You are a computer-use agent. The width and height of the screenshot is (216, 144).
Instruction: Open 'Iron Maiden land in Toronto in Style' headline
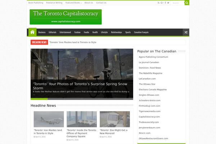pos(48,132)
